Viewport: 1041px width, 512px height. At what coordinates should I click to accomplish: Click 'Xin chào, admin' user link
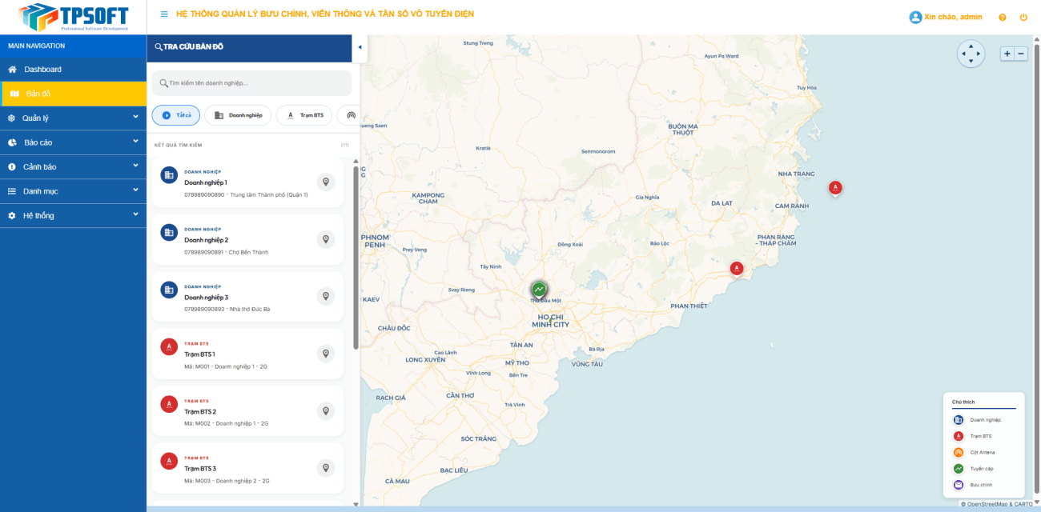pyautogui.click(x=946, y=17)
